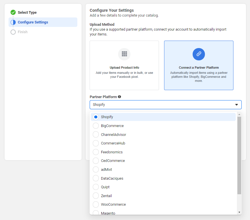Pick the ChannelAdvisor radio option
This screenshot has width=250, height=220.
96,135
